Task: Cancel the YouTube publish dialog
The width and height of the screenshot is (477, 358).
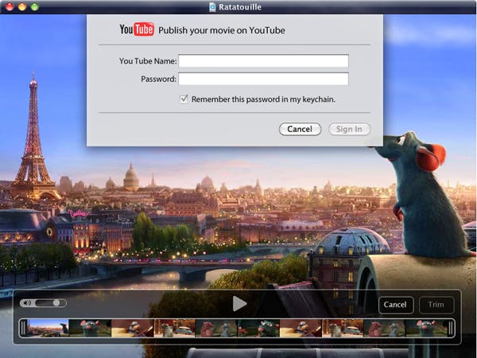Action: (300, 129)
